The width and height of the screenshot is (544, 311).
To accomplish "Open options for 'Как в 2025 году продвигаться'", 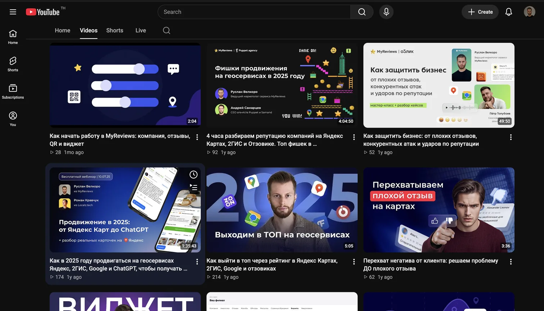I will [197, 262].
